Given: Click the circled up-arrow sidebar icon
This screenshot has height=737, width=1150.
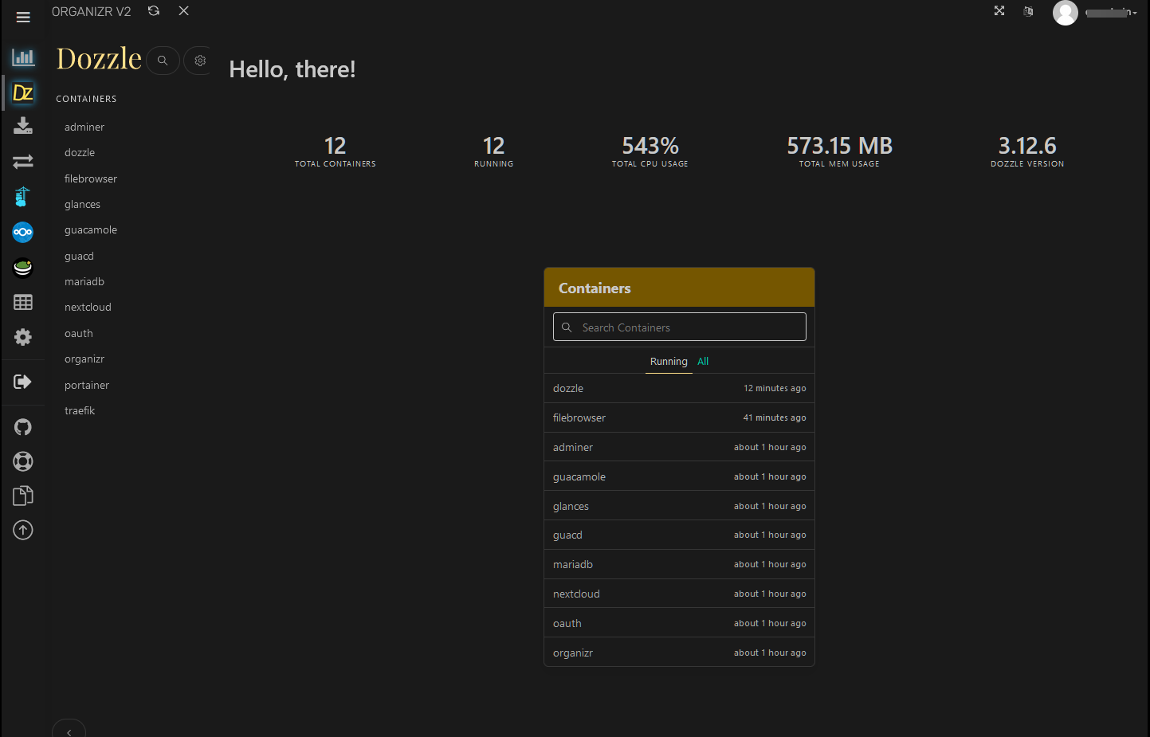Looking at the screenshot, I should pos(23,530).
